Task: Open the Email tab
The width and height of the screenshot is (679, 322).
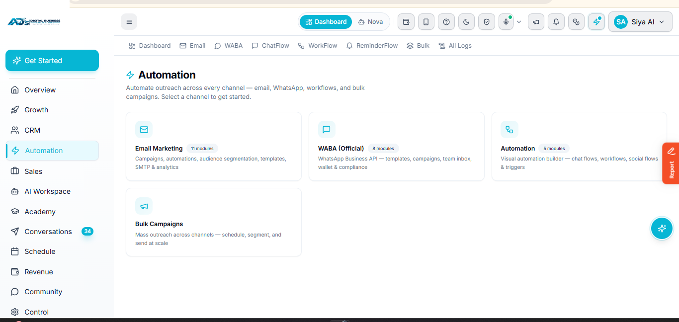Action: tap(192, 46)
